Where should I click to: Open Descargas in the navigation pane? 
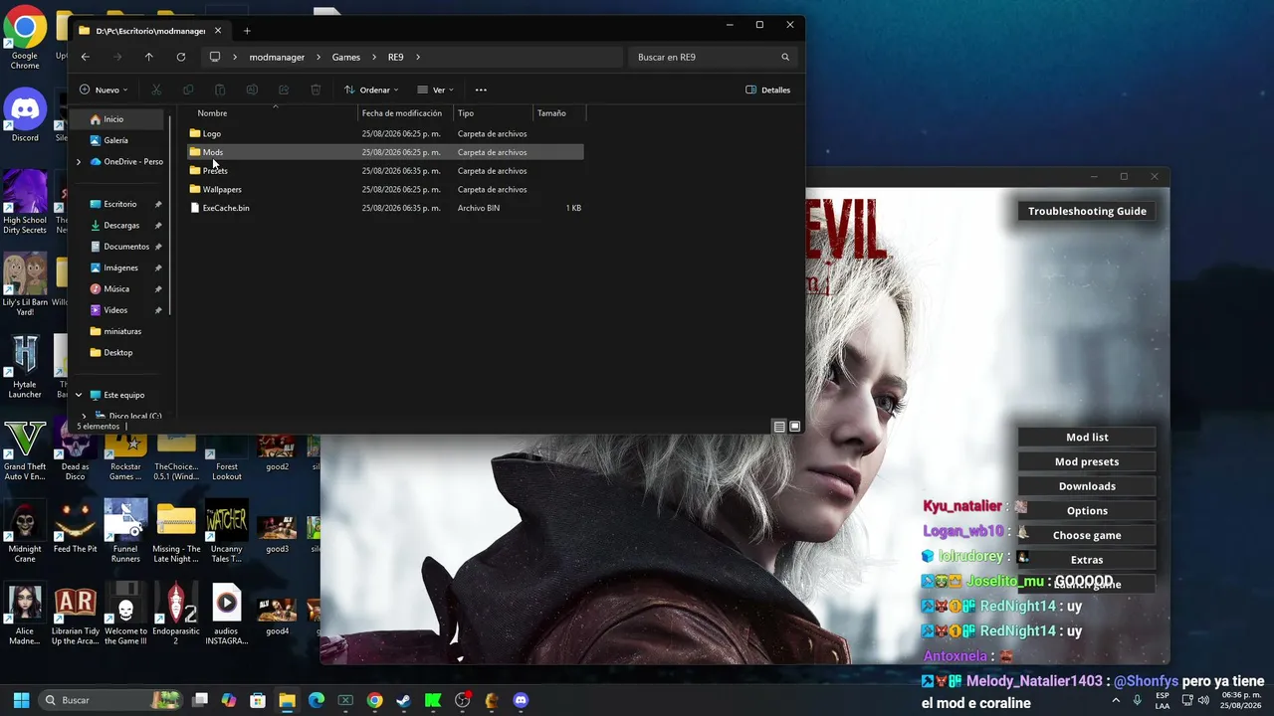tap(121, 226)
